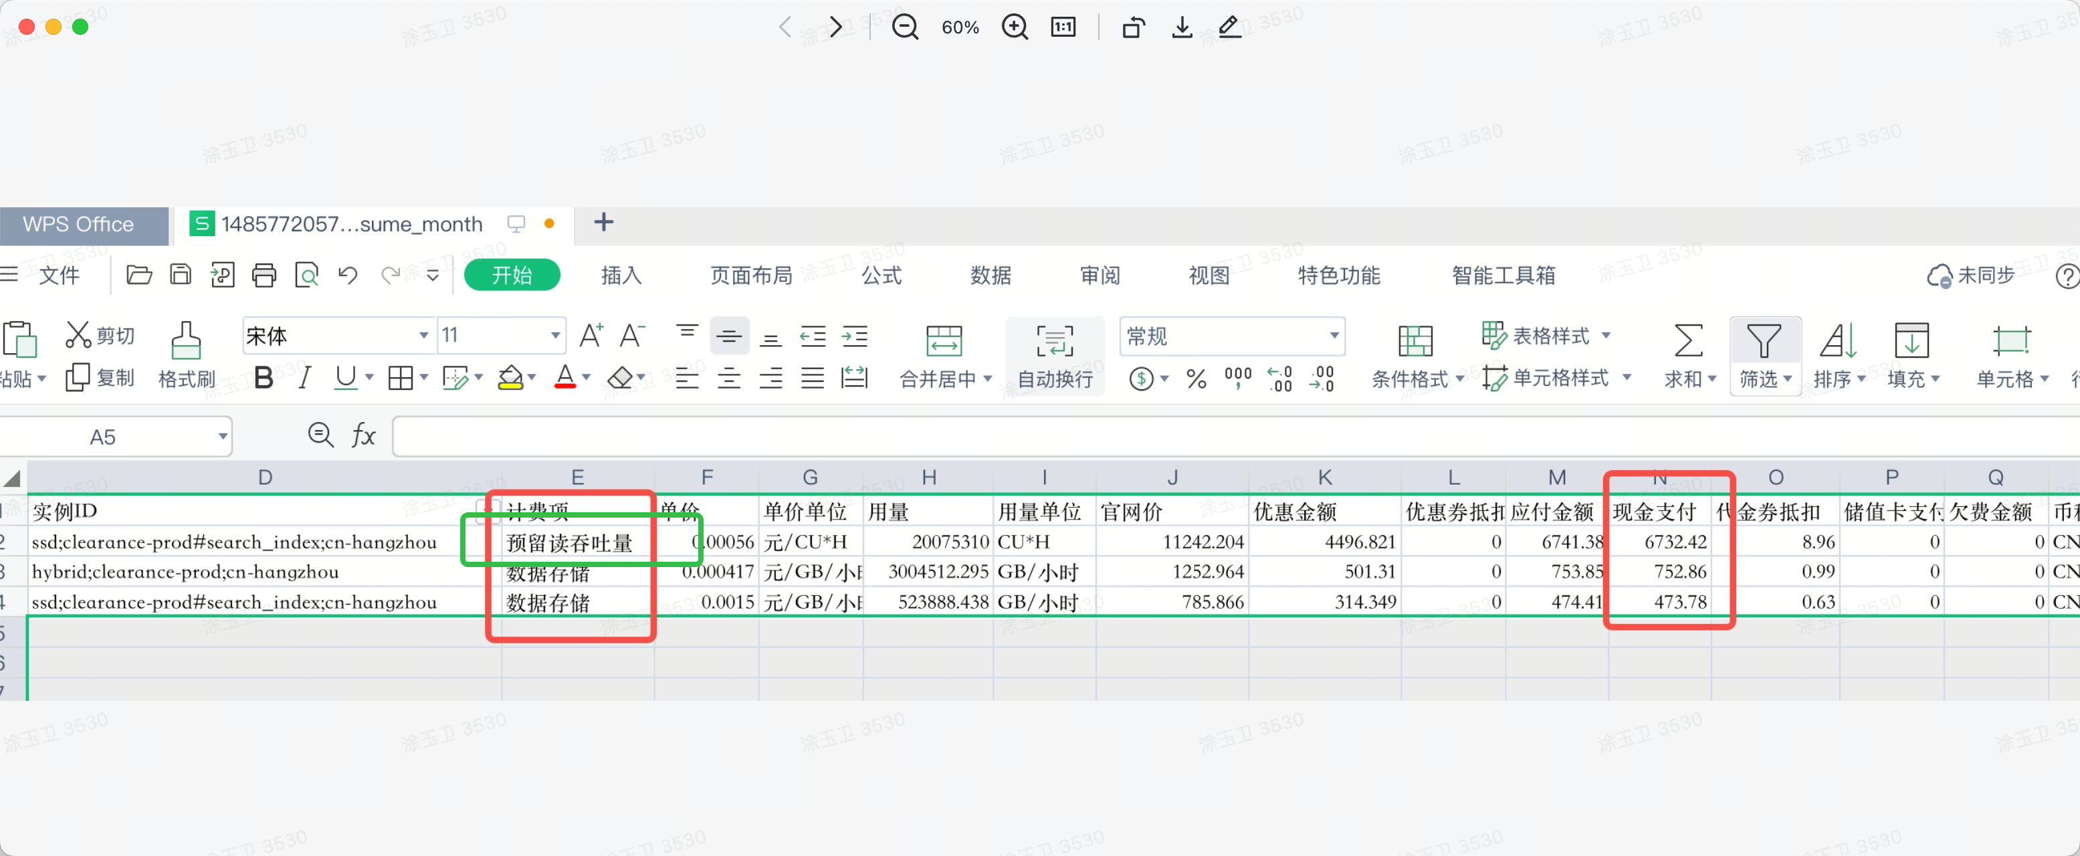2080x856 pixels.
Task: Expand the Fill (填充) dropdown
Action: 1936,379
